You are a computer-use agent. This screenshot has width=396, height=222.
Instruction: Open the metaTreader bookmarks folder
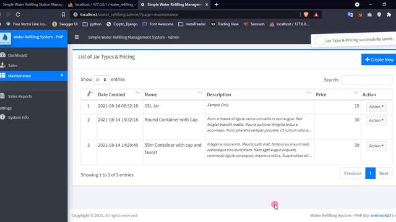(x=192, y=24)
